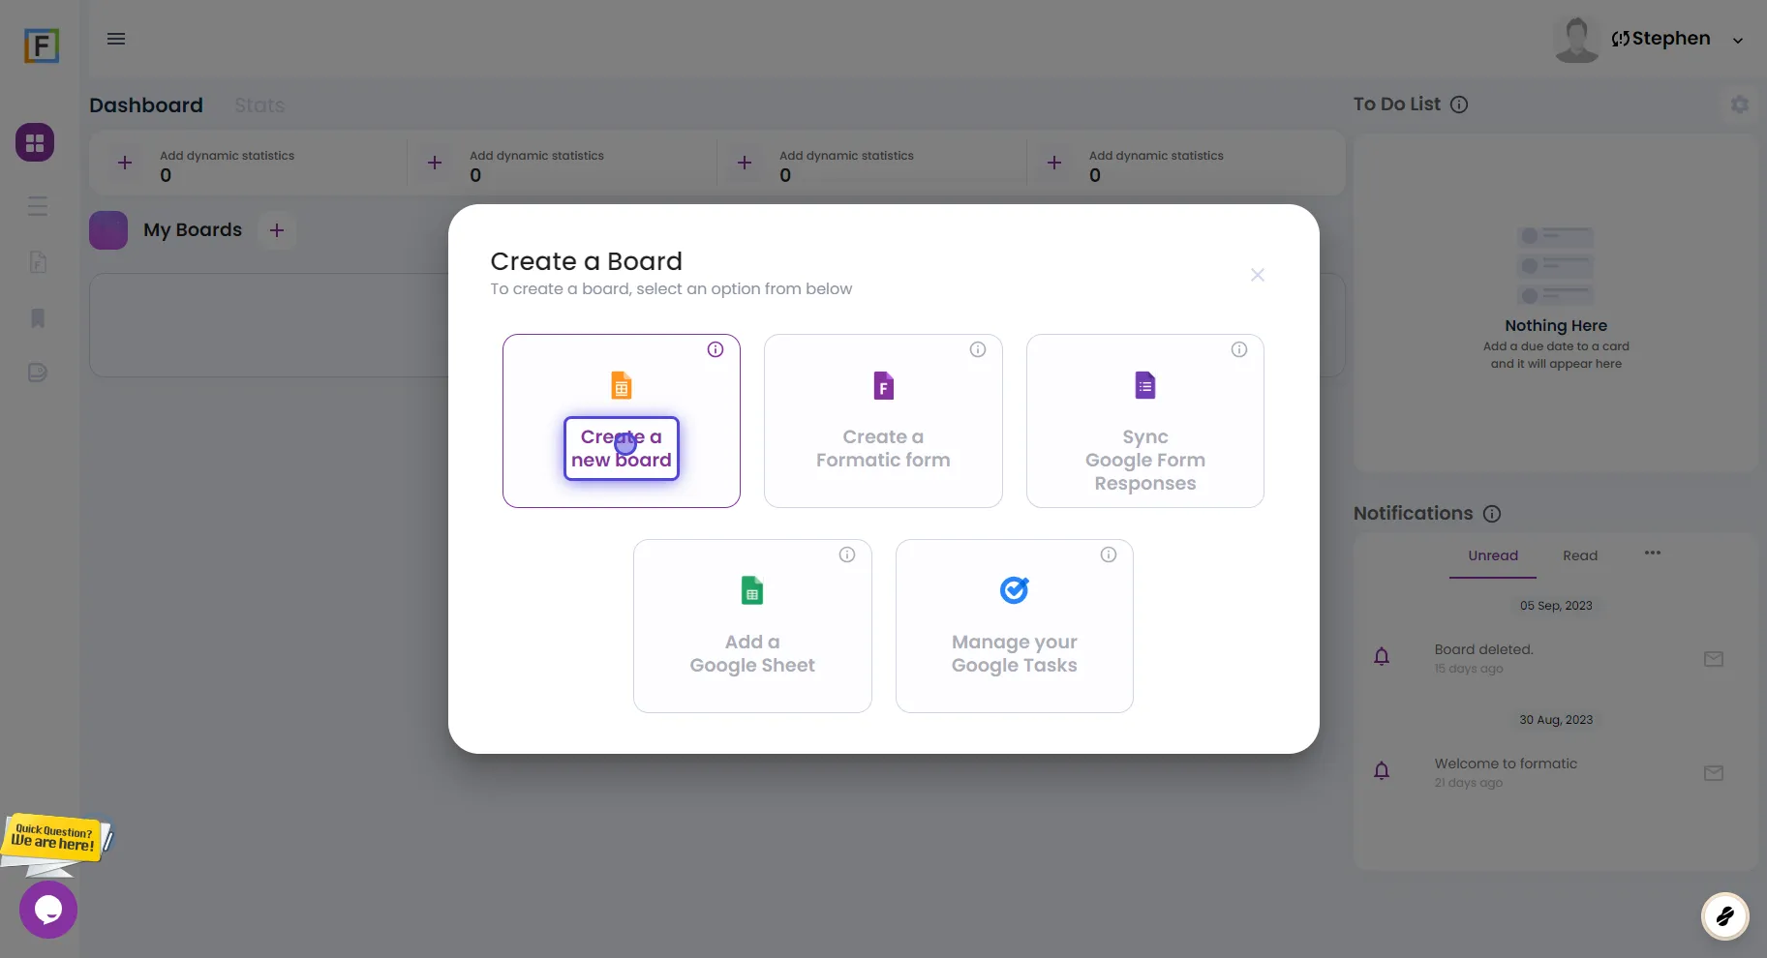1767x958 pixels.
Task: Open the notifications three-dot menu
Action: 1653,554
